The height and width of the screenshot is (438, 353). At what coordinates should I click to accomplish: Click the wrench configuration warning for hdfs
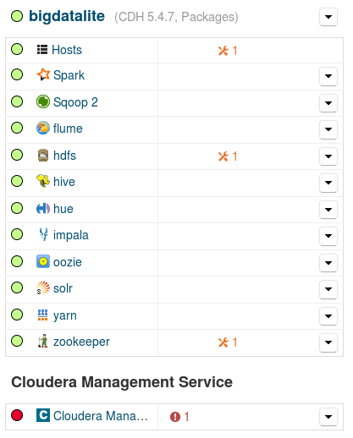(228, 156)
